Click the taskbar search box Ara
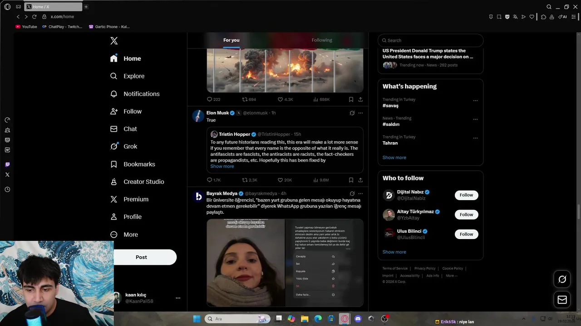Screen dimensions: 581x326 point(237,319)
